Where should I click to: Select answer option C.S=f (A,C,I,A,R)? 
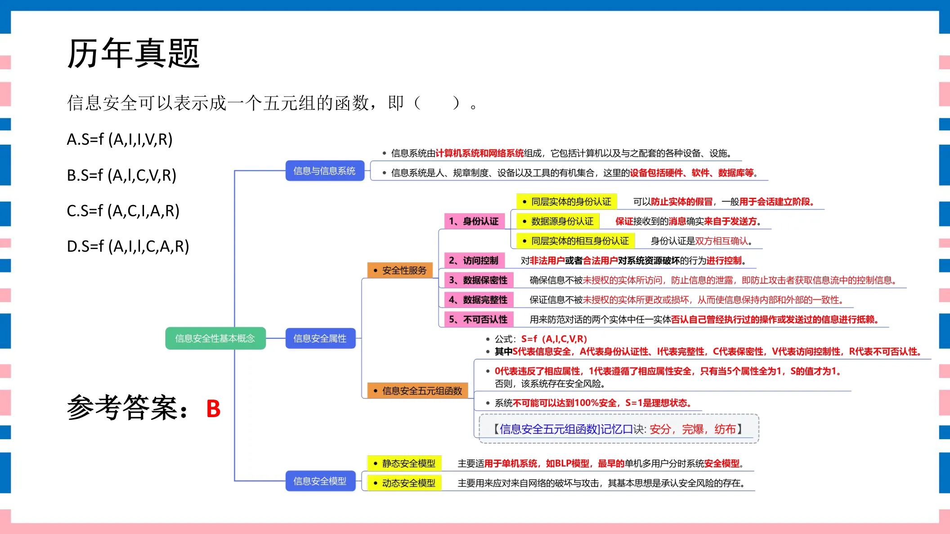click(x=123, y=210)
